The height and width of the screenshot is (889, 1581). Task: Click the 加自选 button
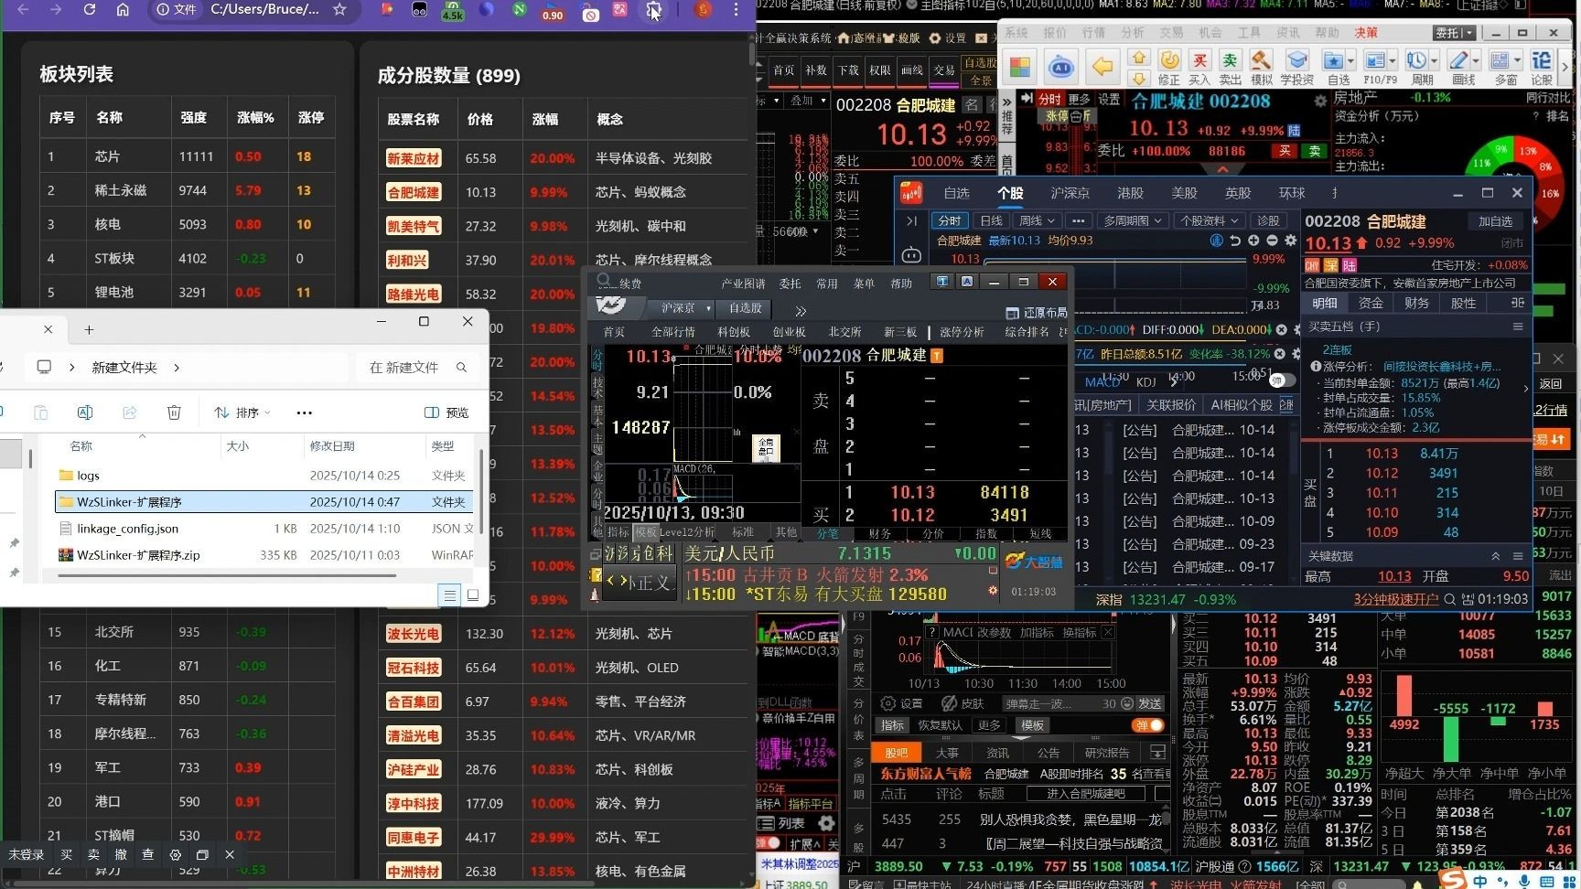(x=1495, y=221)
